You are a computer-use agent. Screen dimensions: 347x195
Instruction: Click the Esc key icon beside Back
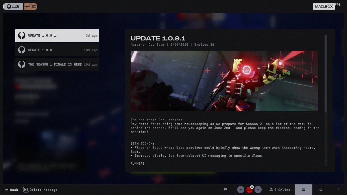tap(6, 190)
